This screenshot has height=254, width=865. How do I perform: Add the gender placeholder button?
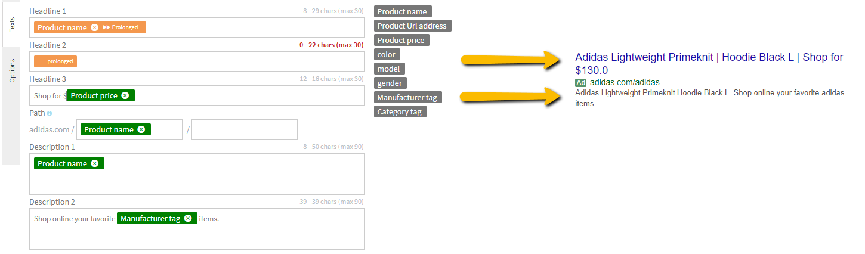390,83
